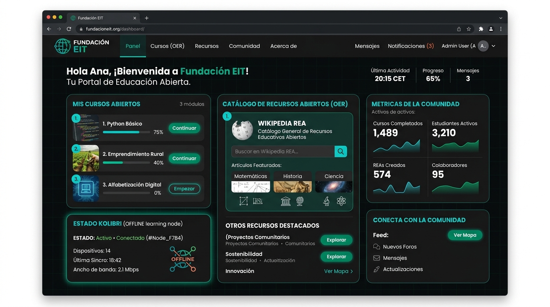Click the museum building icon under Historia

tap(285, 201)
